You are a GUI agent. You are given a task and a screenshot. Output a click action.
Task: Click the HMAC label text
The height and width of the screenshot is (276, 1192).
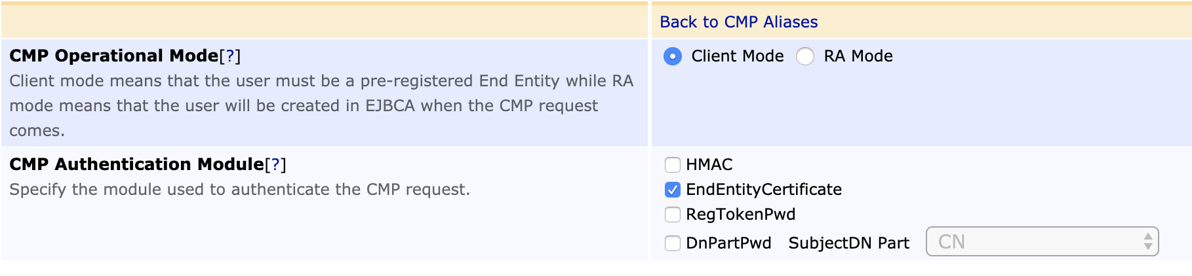tap(709, 165)
